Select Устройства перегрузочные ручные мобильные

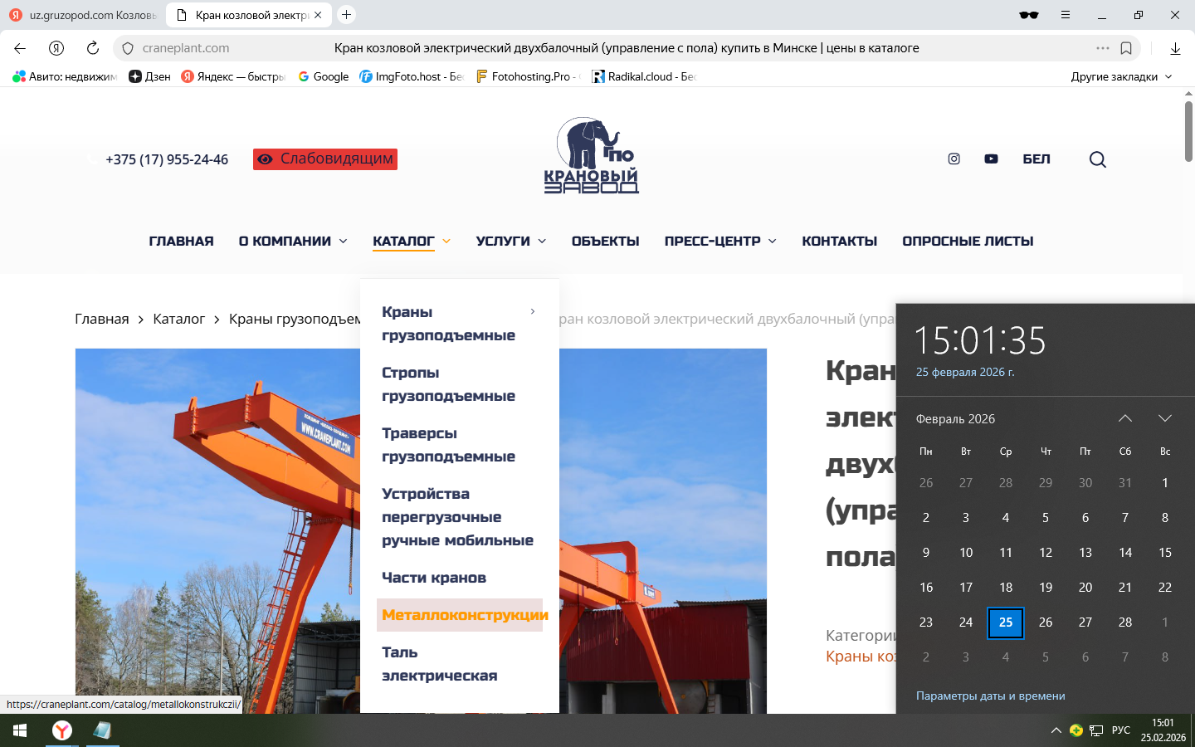coord(458,517)
